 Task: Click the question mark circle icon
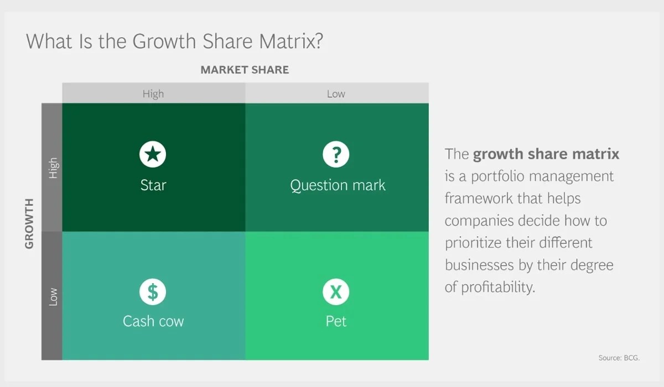point(336,154)
